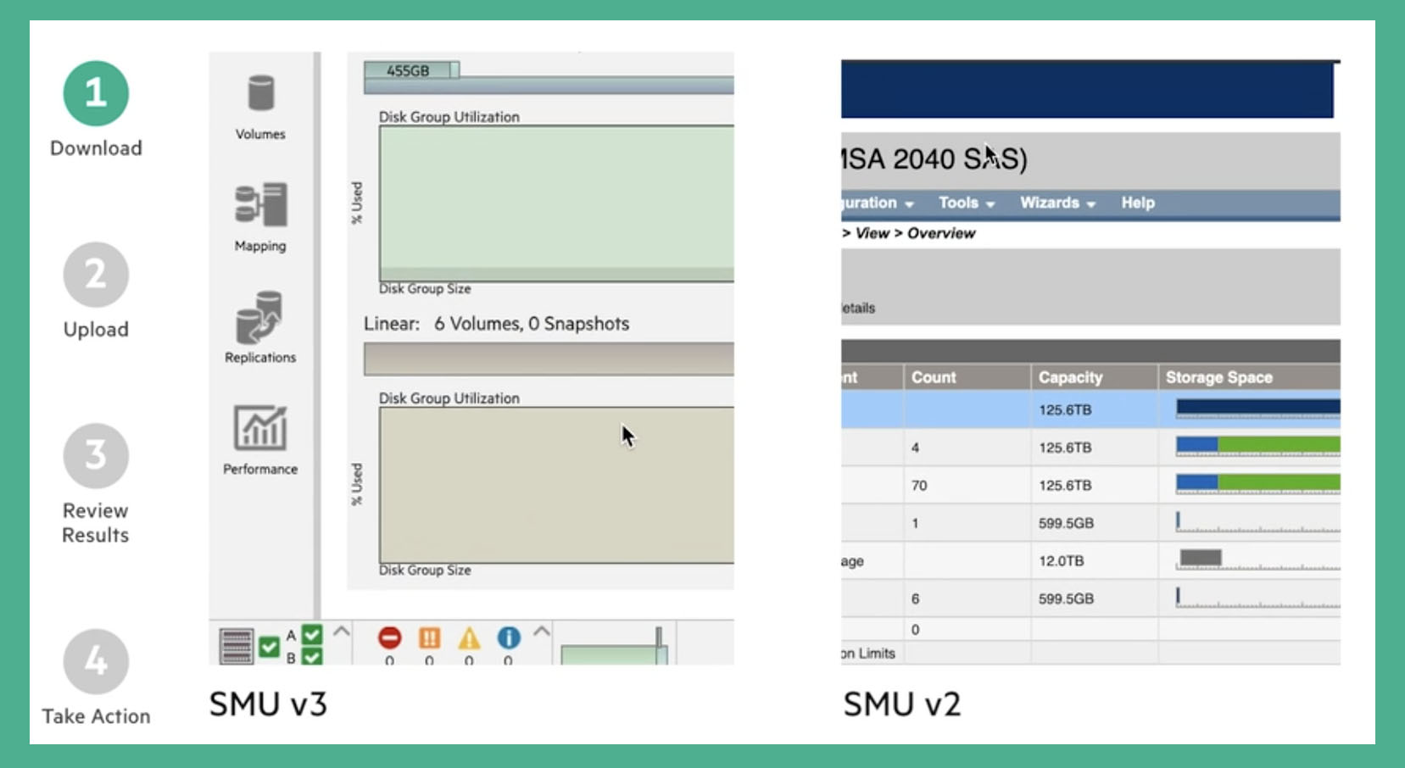Select the highlighted 125.6TB row

tap(1090, 409)
